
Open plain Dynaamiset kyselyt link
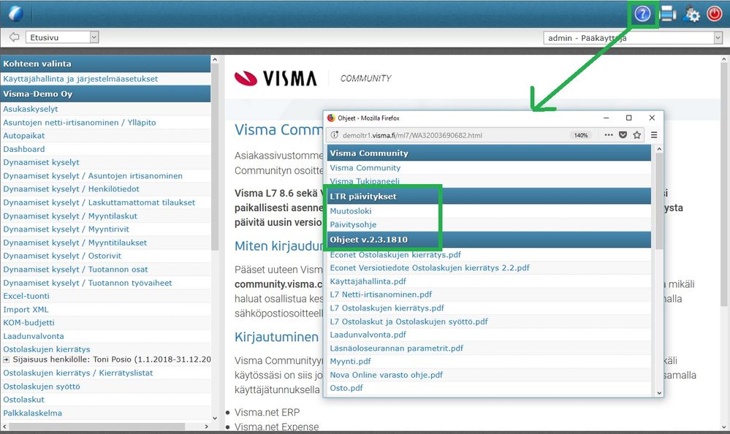[x=42, y=162]
